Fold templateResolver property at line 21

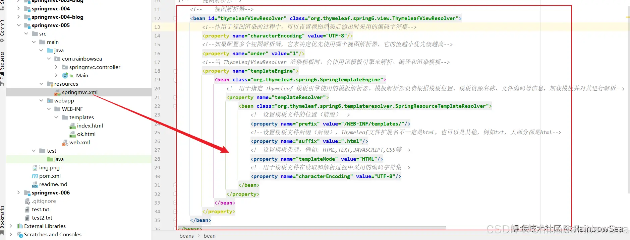click(175, 97)
